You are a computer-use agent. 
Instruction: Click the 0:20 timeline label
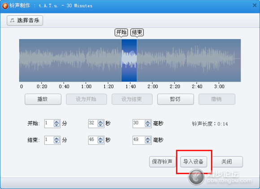click(x=42, y=86)
